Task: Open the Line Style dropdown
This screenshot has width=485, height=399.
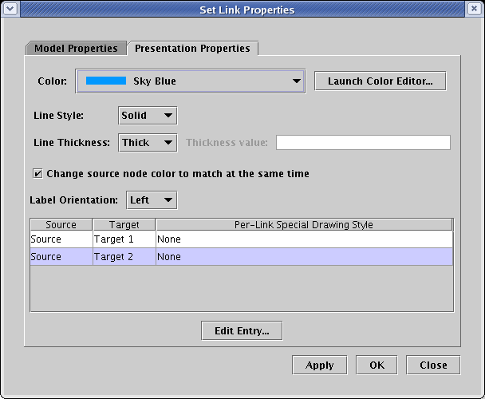Action: coord(148,116)
